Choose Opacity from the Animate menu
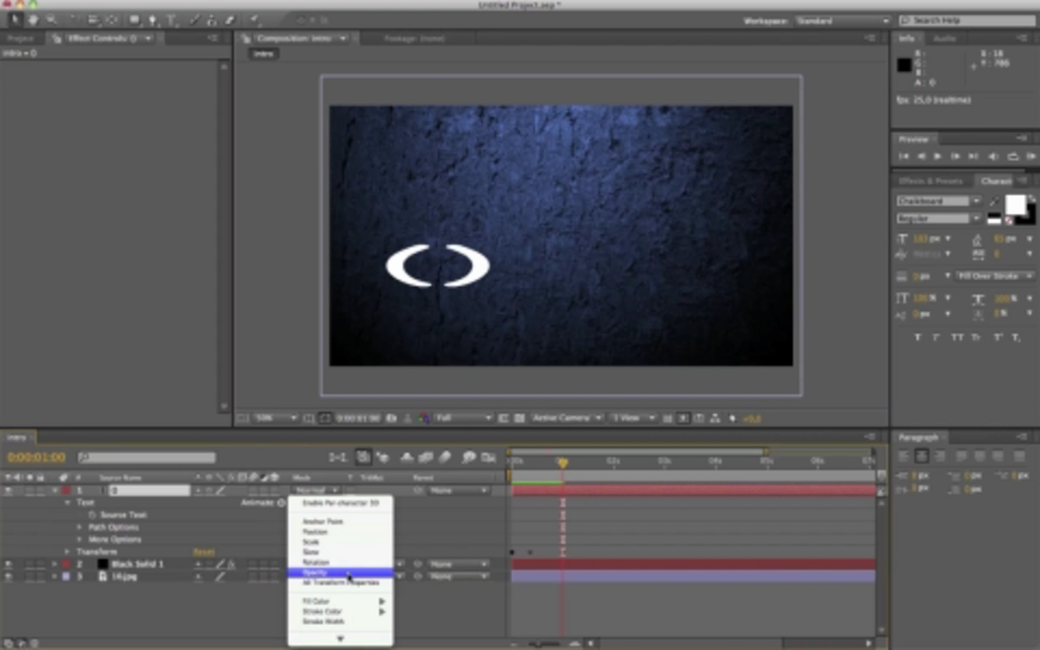Image resolution: width=1040 pixels, height=650 pixels. coord(315,573)
